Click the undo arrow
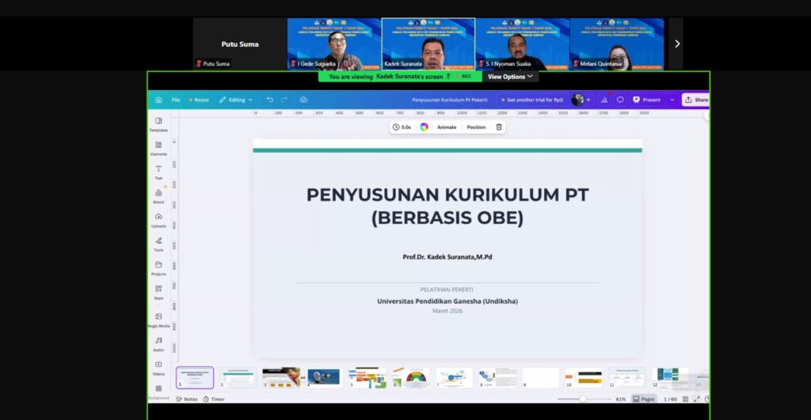811x420 pixels. click(270, 100)
